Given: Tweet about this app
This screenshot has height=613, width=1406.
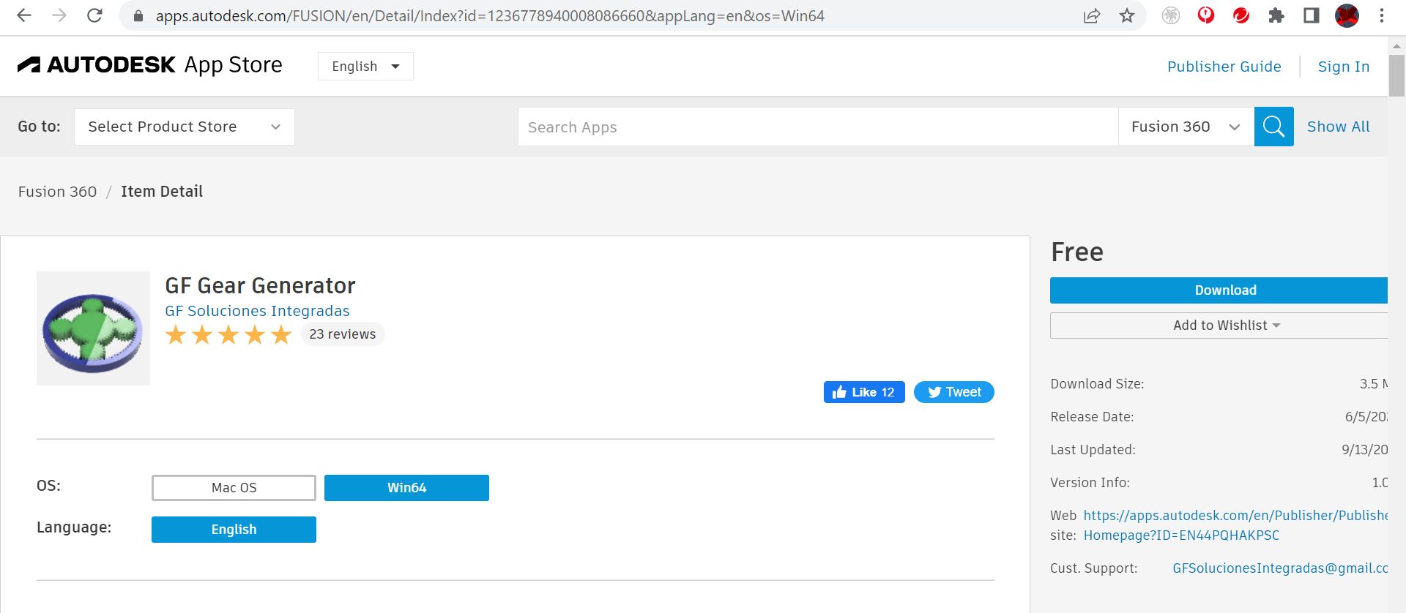Looking at the screenshot, I should click(954, 392).
